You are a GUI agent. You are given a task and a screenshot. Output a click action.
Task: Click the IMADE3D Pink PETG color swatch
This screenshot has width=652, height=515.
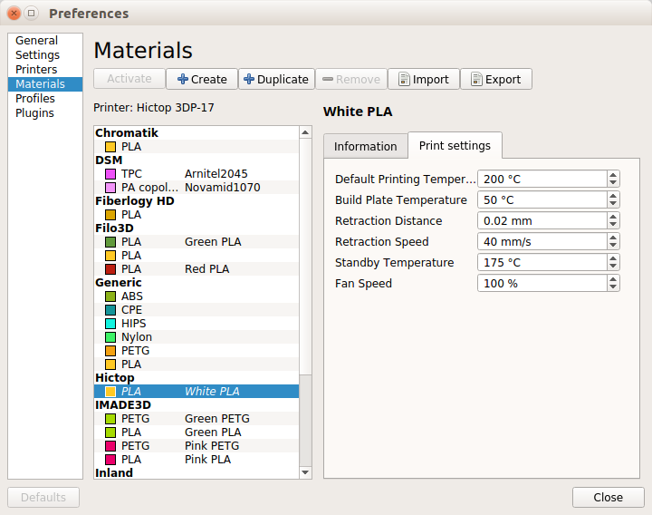coord(110,446)
